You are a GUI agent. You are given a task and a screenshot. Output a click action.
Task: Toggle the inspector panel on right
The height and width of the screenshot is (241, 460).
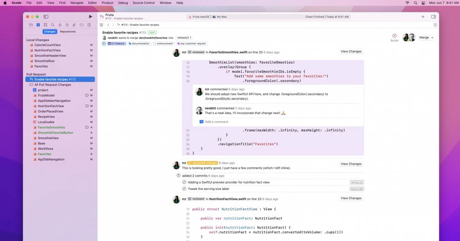click(433, 17)
